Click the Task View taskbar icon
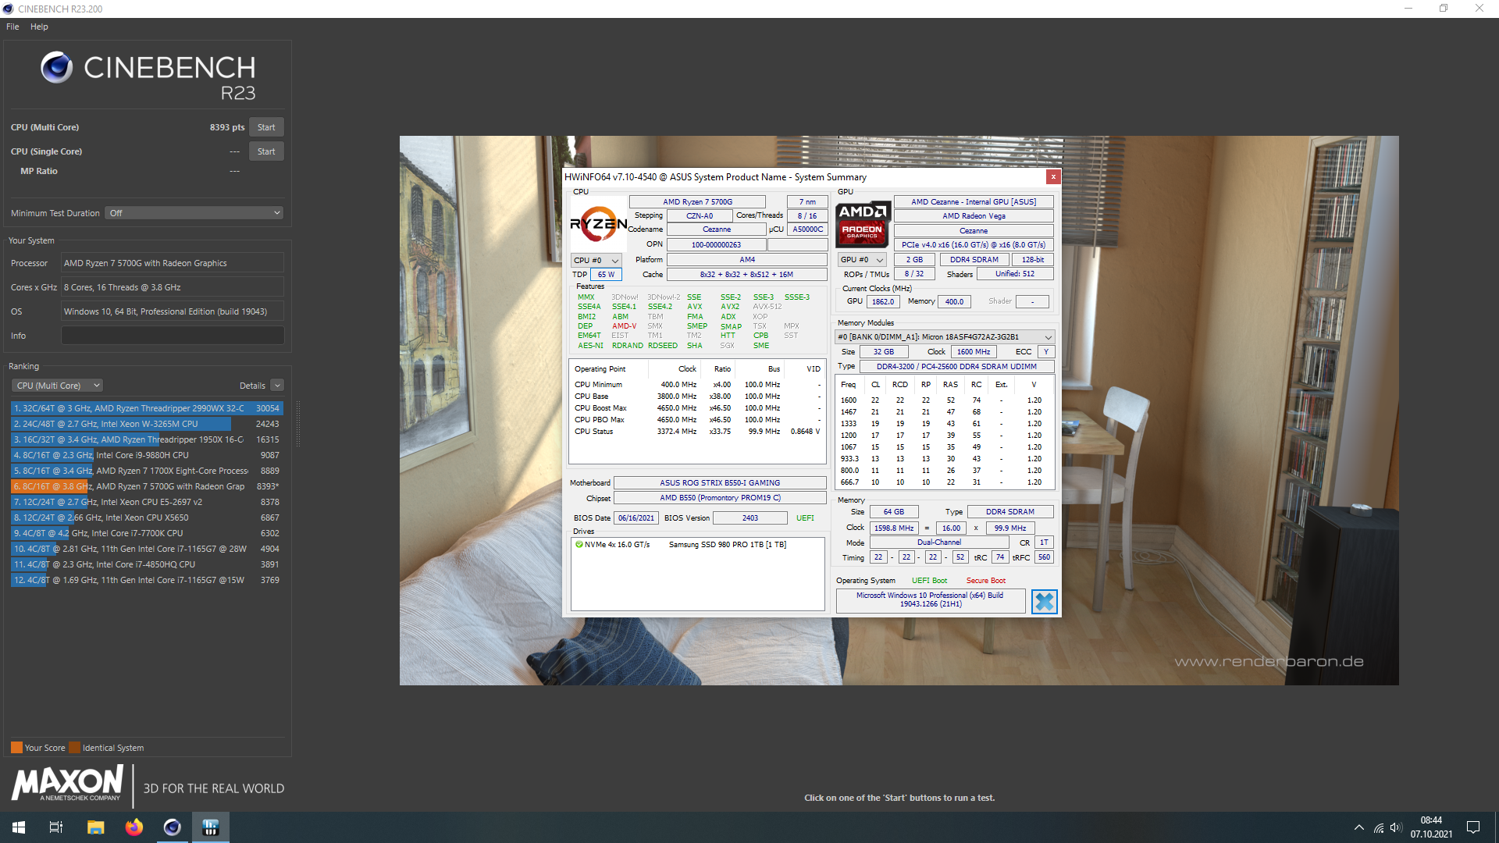Screen dimensions: 1499x843 click(x=56, y=827)
